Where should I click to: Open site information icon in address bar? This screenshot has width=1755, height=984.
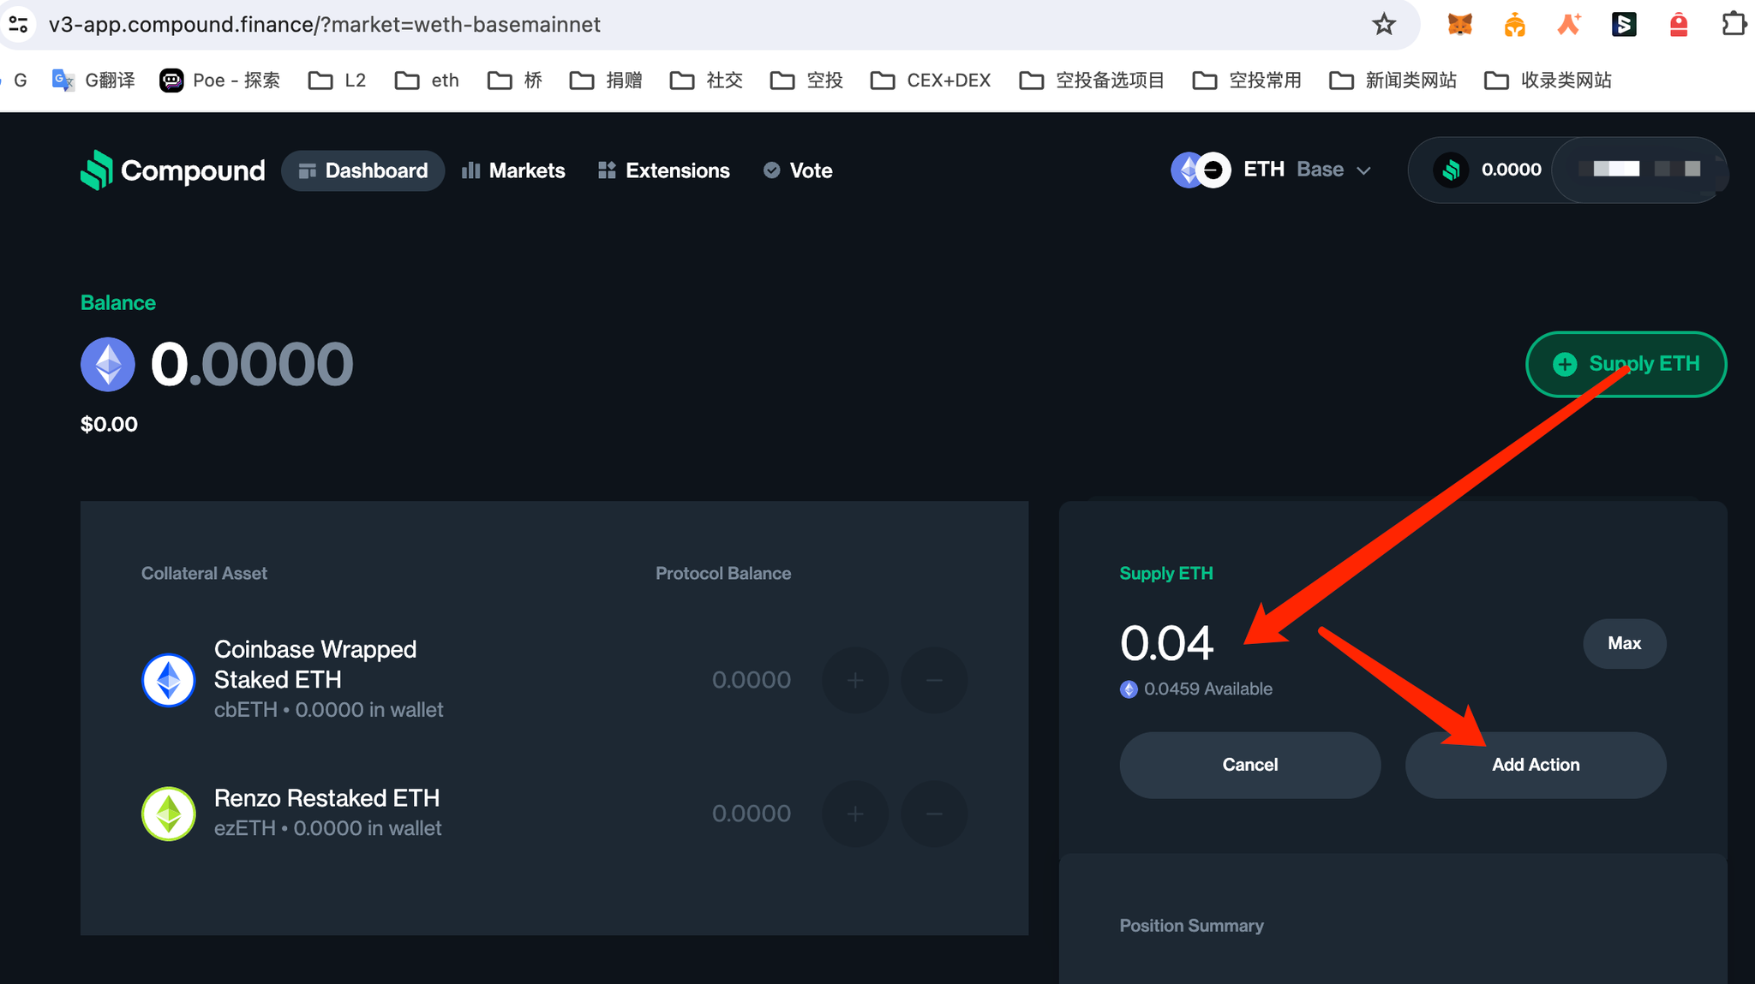click(19, 24)
